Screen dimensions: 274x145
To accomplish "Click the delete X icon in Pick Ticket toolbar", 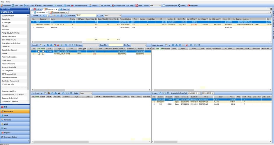I will [x=42, y=93].
